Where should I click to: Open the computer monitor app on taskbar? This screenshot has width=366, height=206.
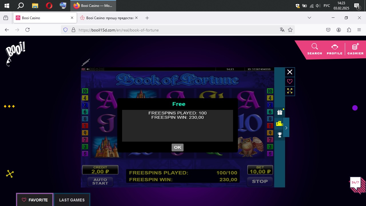(x=63, y=6)
